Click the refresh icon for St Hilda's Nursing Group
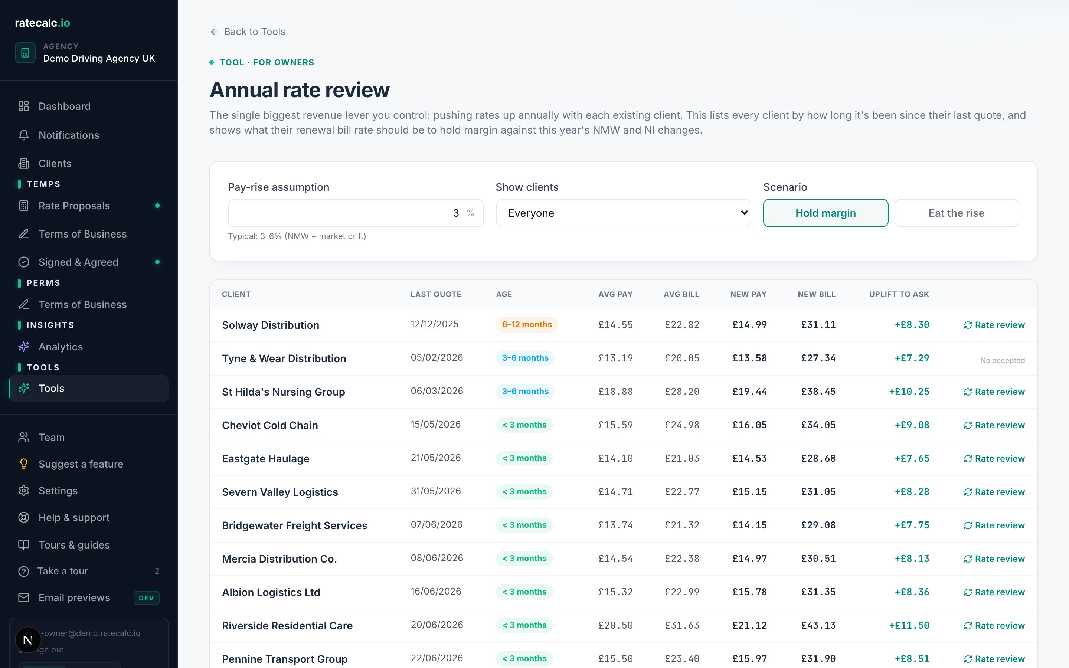The width and height of the screenshot is (1069, 668). coord(968,392)
